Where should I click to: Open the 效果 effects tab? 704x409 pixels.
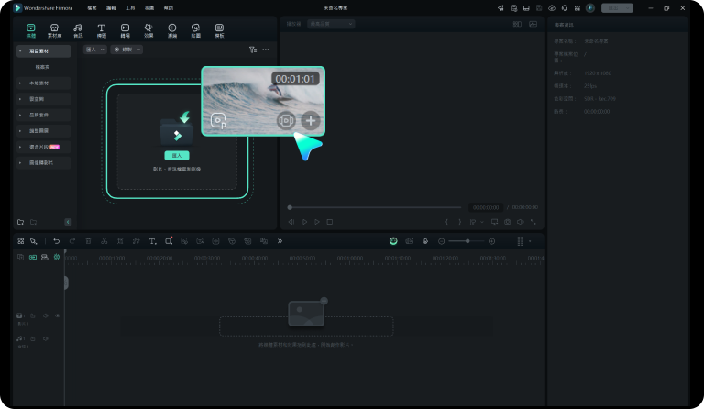[x=148, y=30]
